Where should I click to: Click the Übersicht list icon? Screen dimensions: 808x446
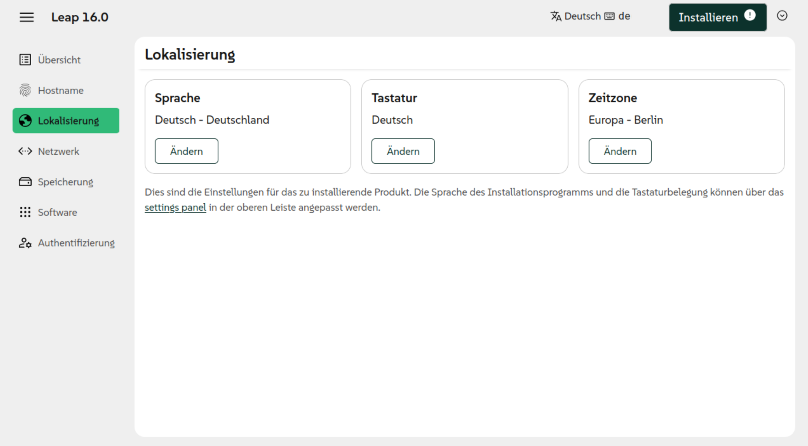(x=25, y=60)
